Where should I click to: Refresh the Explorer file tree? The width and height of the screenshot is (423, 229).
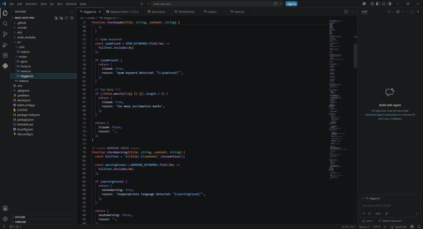point(66,18)
